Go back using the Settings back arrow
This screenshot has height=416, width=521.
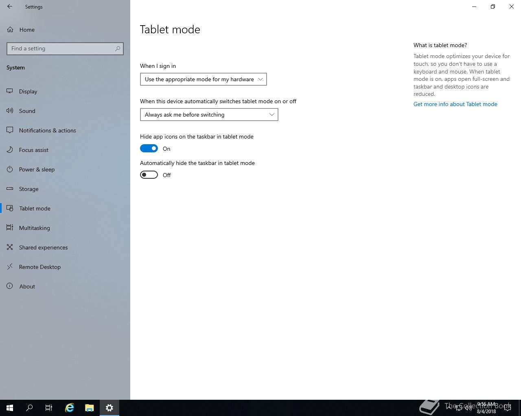click(x=10, y=6)
